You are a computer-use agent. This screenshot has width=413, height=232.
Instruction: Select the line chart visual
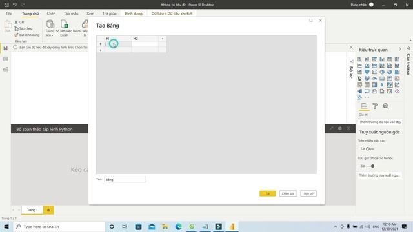tap(359, 66)
